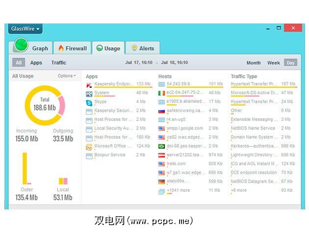Select the Bonjour Service app entry

(x=119, y=155)
